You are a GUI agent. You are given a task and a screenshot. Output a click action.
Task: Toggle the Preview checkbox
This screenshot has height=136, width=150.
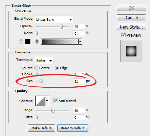click(123, 35)
